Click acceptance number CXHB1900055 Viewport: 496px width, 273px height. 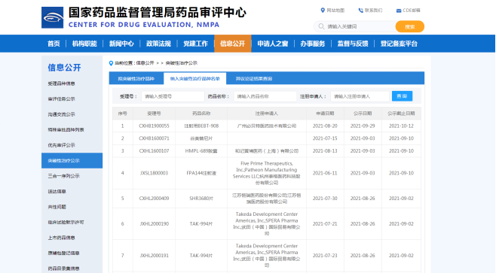154,126
